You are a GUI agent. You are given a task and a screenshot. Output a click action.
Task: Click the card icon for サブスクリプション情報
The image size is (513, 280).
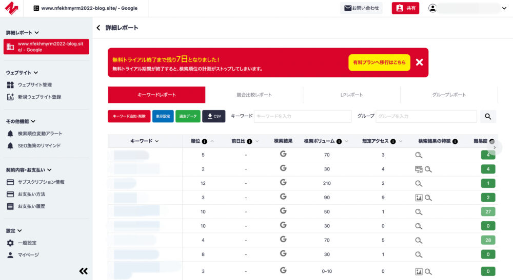(10, 182)
